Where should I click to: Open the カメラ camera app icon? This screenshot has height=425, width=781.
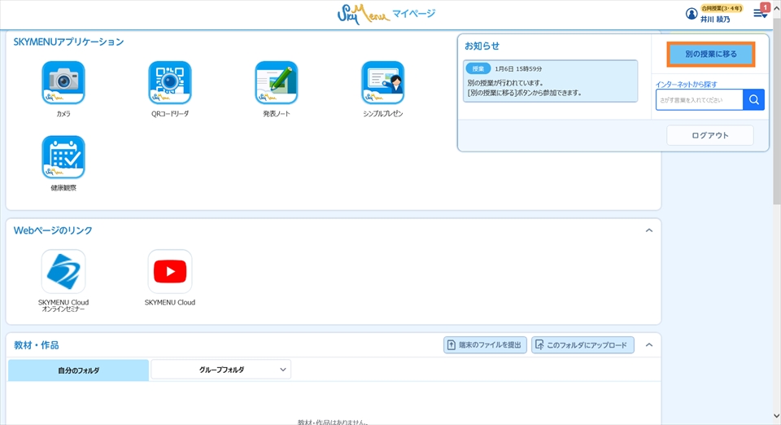pyautogui.click(x=63, y=83)
